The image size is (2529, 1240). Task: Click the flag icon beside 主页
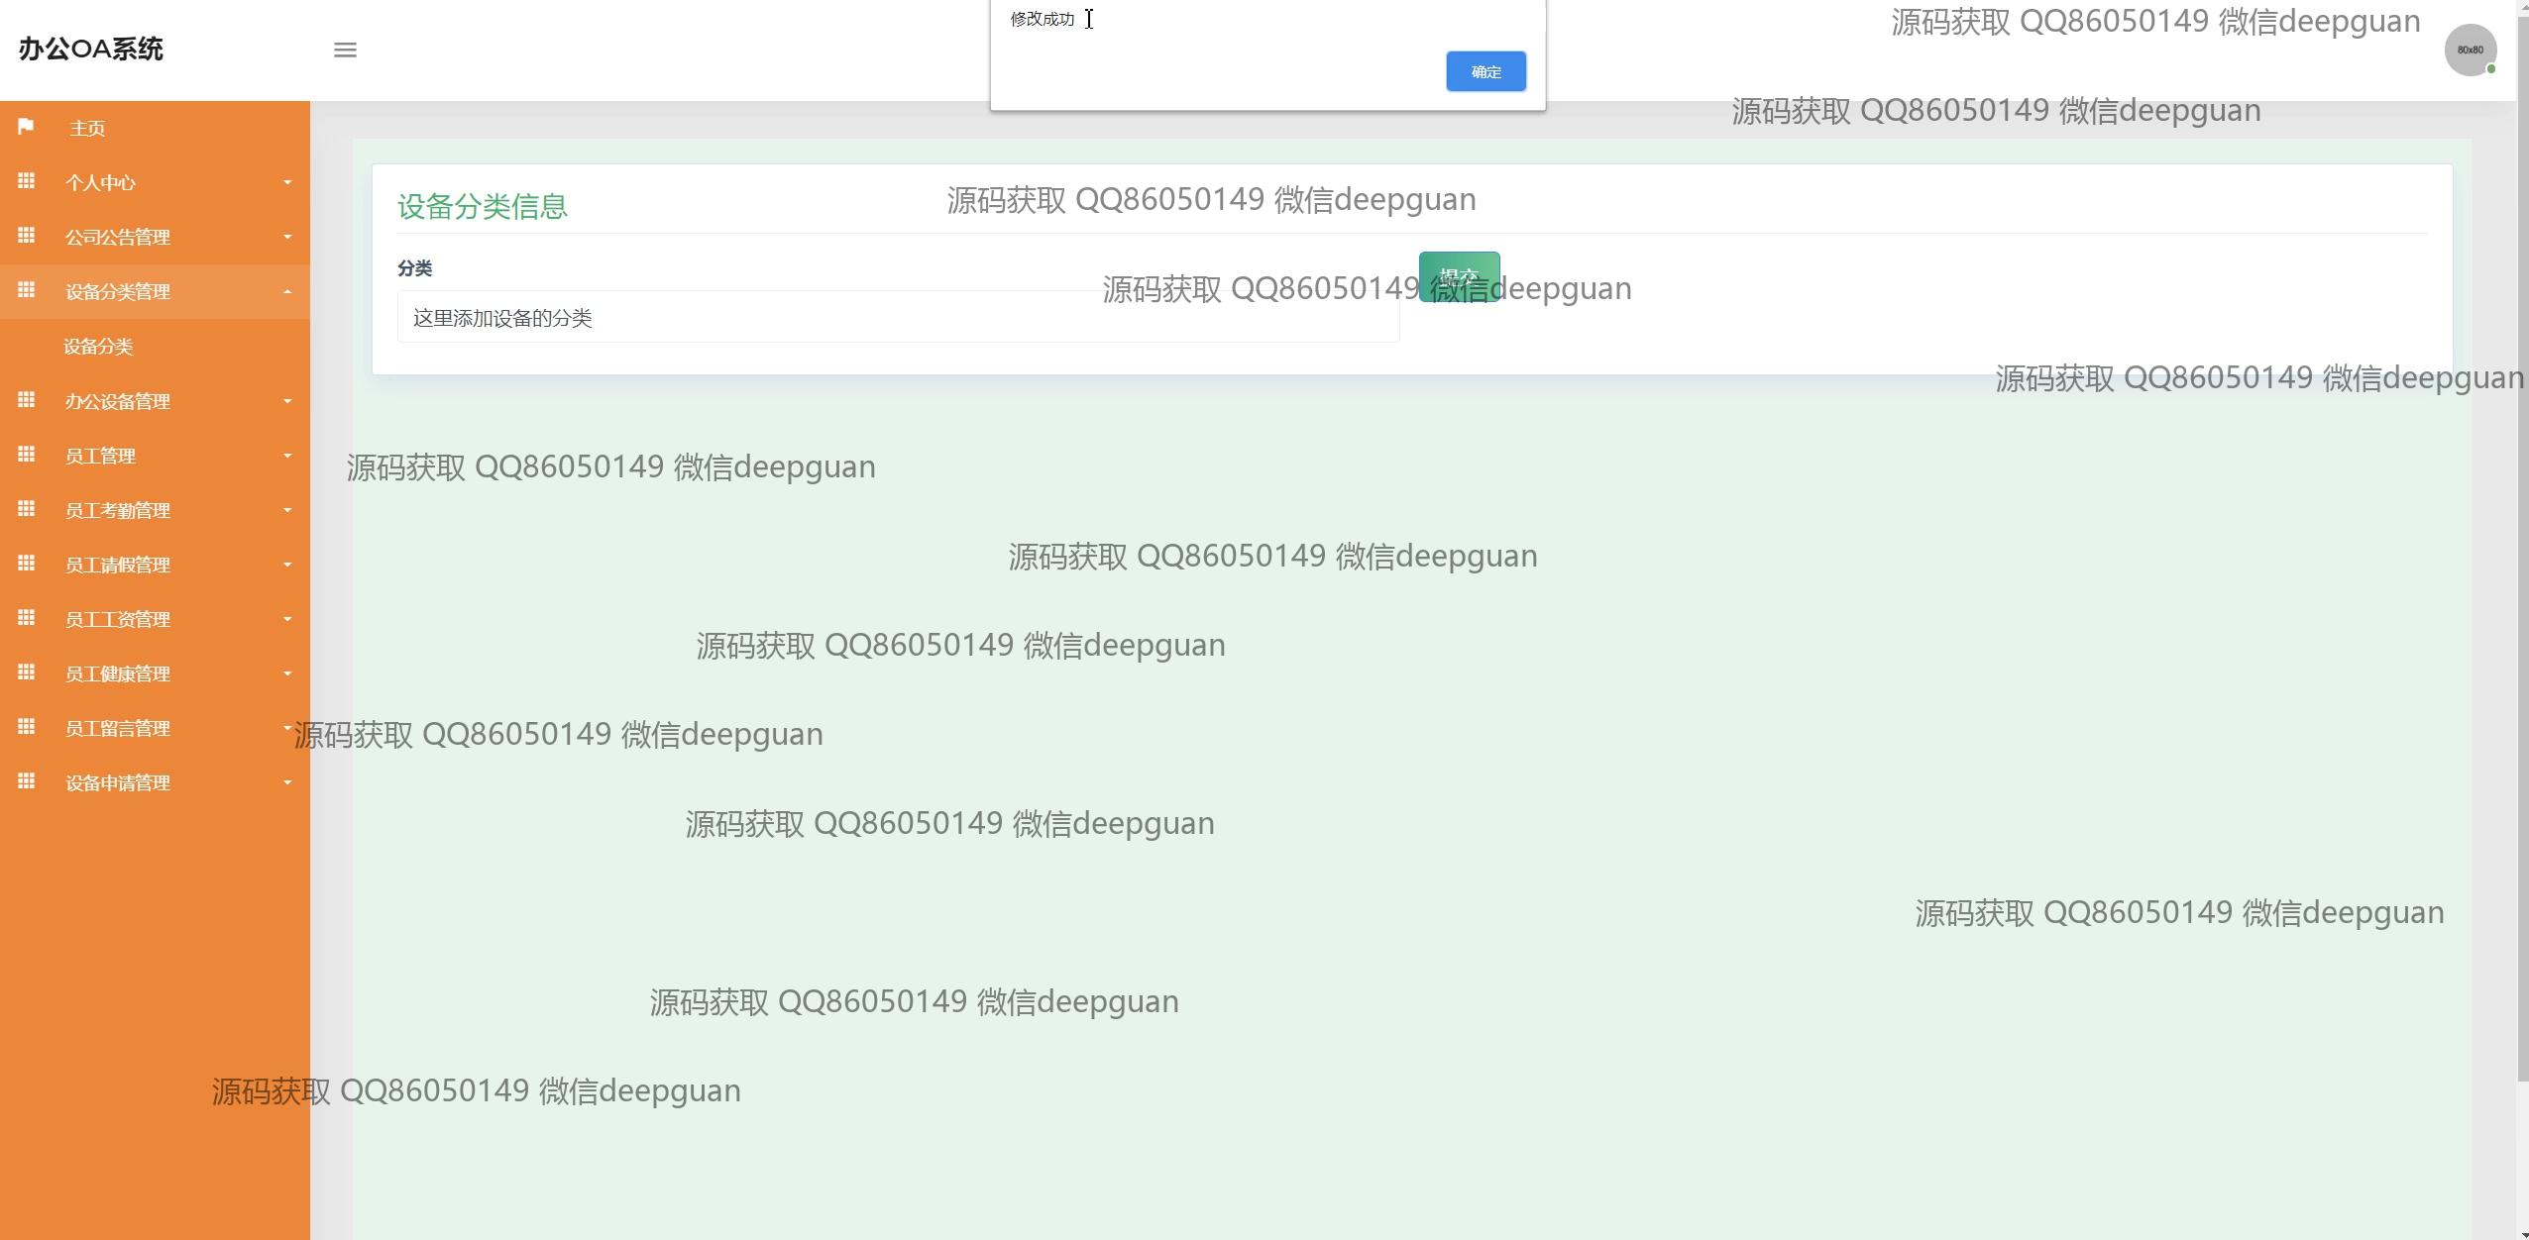(26, 127)
